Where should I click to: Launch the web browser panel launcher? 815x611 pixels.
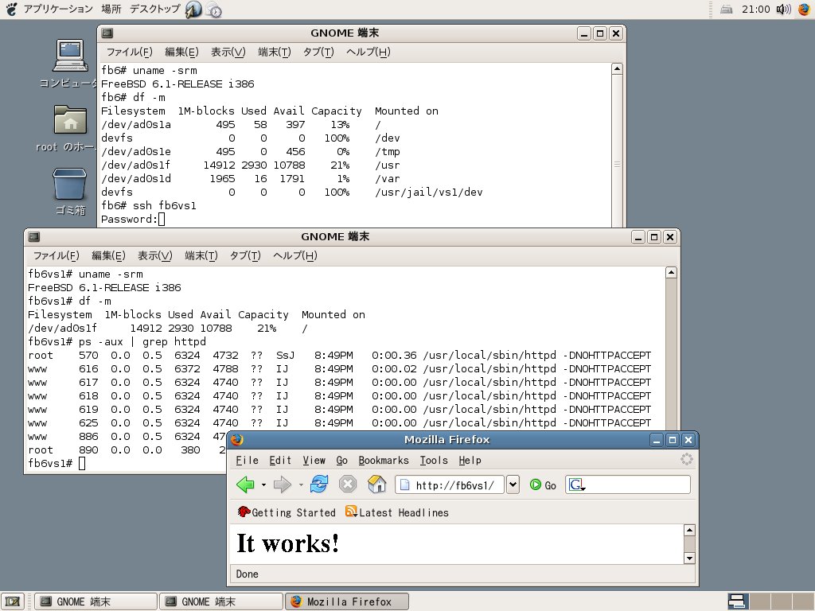pyautogui.click(x=193, y=10)
